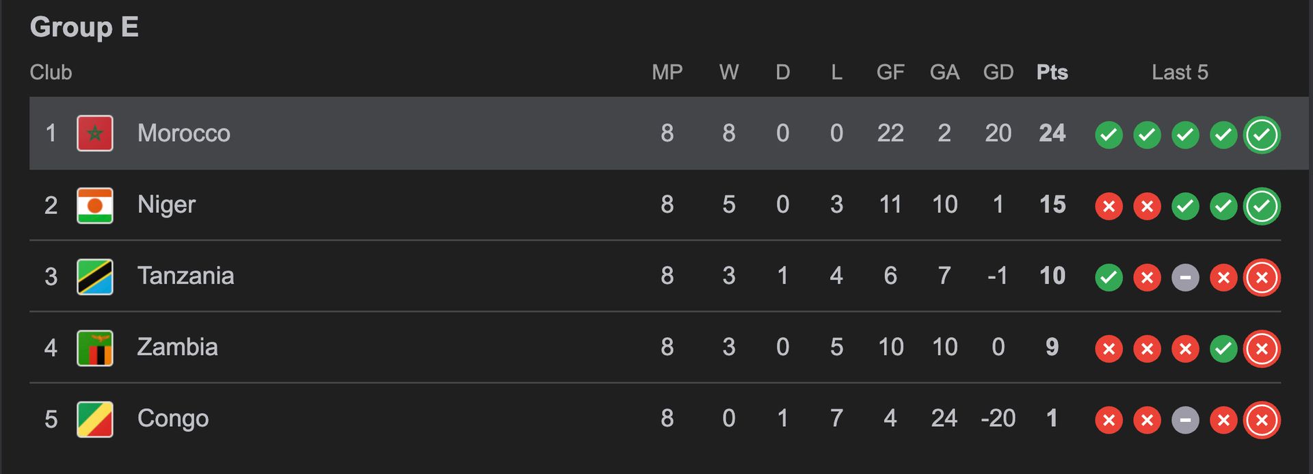
Task: Click Congo's gray draw result icon
Action: [x=1185, y=420]
